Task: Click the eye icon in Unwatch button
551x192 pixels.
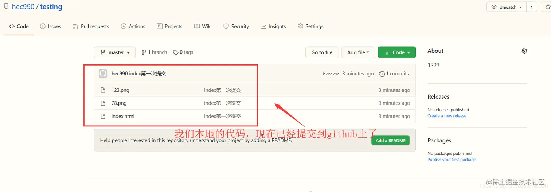Action: click(x=494, y=7)
